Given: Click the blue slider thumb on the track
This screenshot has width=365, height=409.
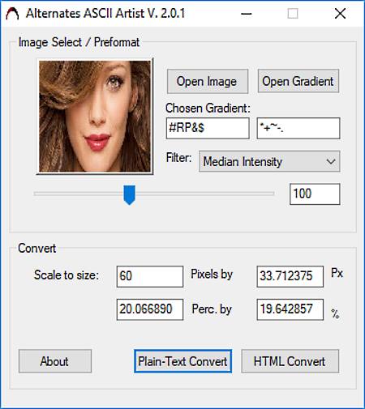Looking at the screenshot, I should point(129,195).
